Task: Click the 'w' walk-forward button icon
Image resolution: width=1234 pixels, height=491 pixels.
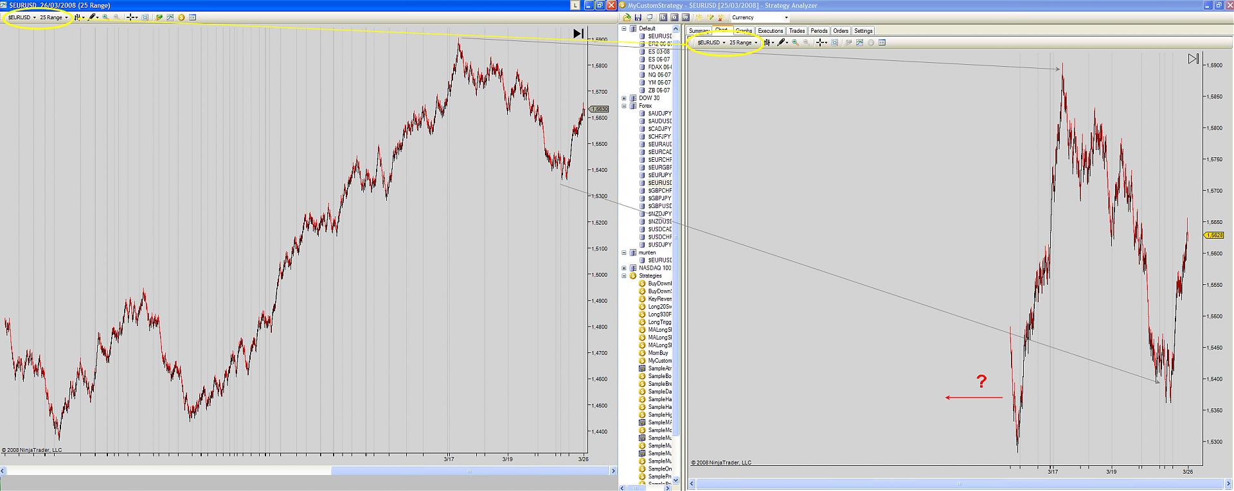Action: (x=686, y=17)
